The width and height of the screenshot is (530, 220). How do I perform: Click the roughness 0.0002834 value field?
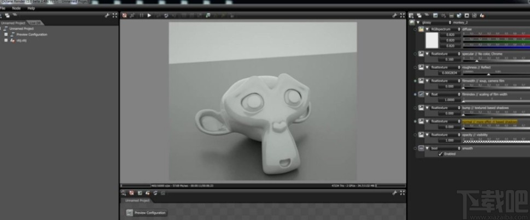click(x=450, y=73)
